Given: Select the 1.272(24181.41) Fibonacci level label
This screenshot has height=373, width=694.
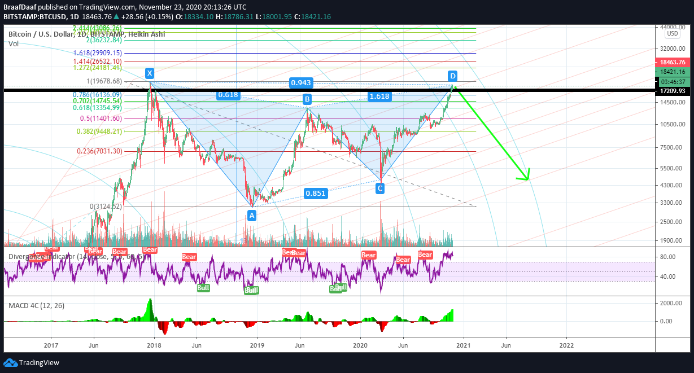Looking at the screenshot, I should point(97,68).
